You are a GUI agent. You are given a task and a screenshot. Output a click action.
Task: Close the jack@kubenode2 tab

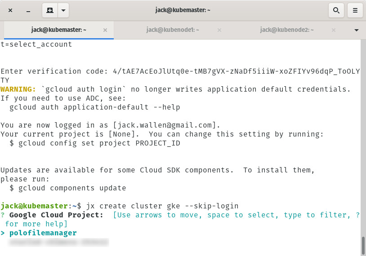[x=333, y=30]
